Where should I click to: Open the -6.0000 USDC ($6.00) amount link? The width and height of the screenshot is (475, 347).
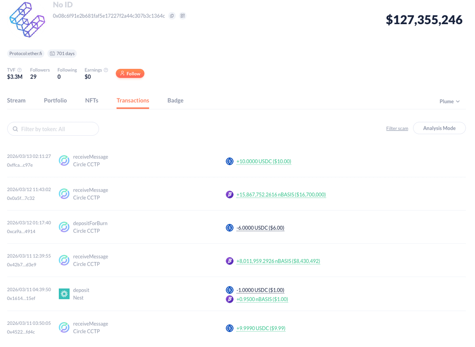pos(260,228)
